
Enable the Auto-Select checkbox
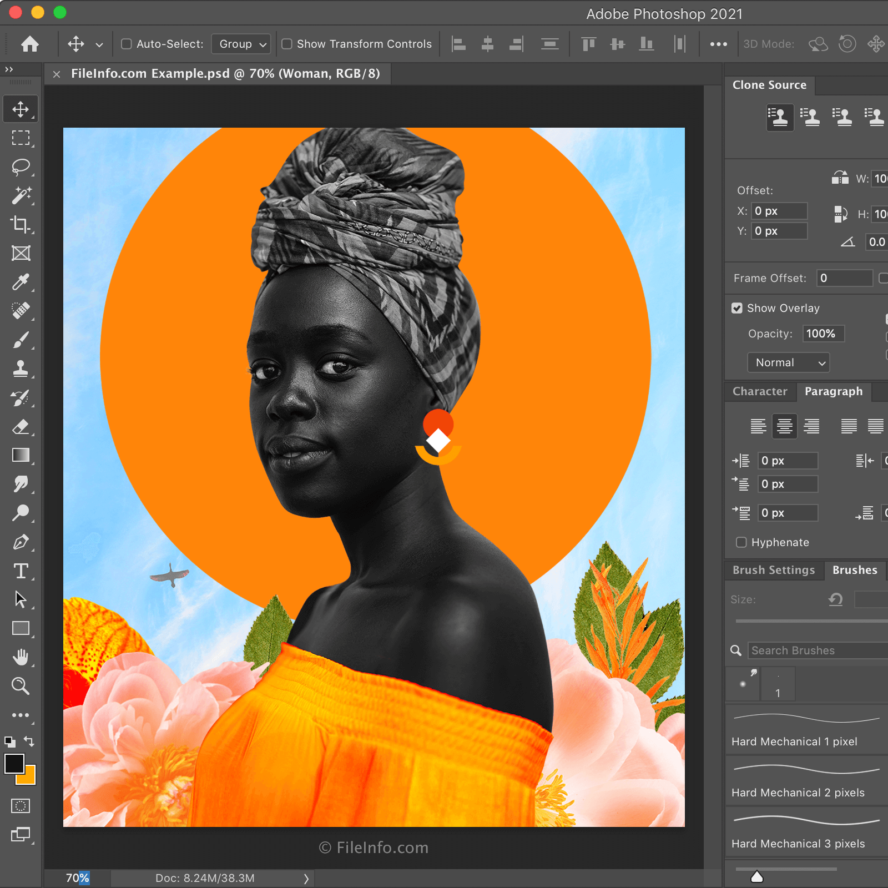[x=127, y=44]
